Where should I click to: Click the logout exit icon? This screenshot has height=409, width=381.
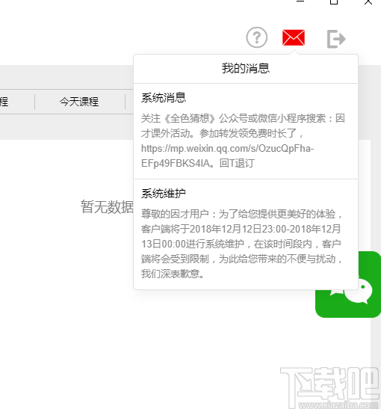(336, 39)
